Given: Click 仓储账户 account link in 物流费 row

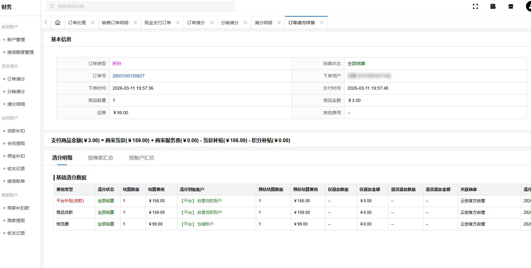Looking at the screenshot, I should point(205,224).
